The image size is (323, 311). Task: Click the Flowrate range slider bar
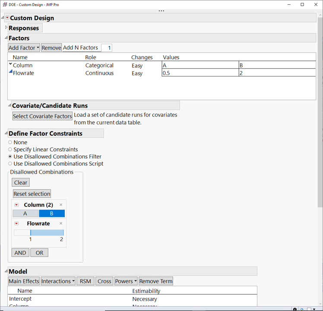point(47,233)
